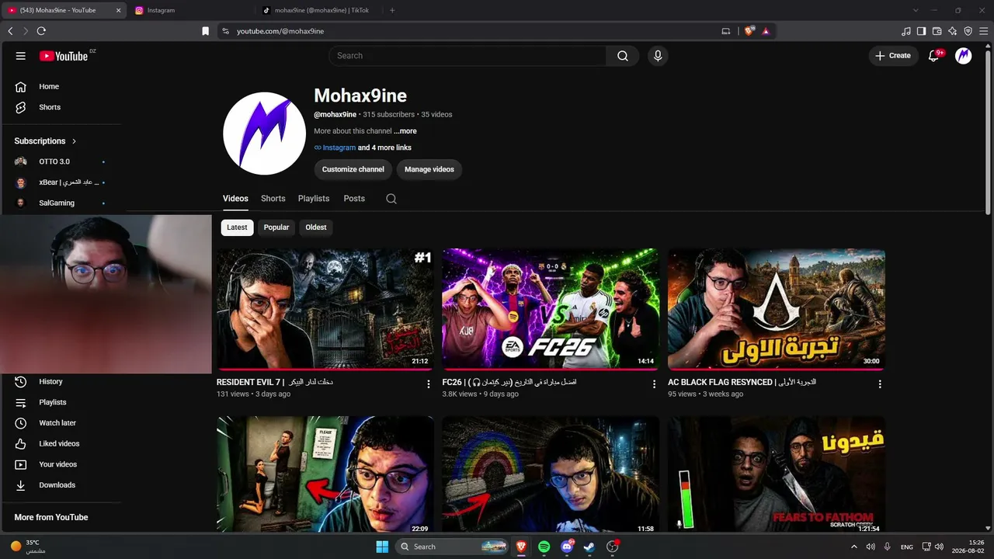Open the YouTube hamburger guide menu
Image resolution: width=994 pixels, height=559 pixels.
[x=21, y=56]
